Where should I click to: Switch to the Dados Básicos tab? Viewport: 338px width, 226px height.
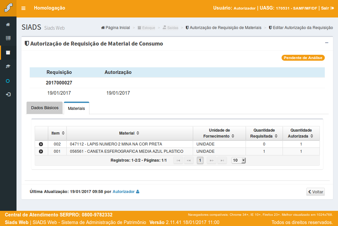point(45,108)
